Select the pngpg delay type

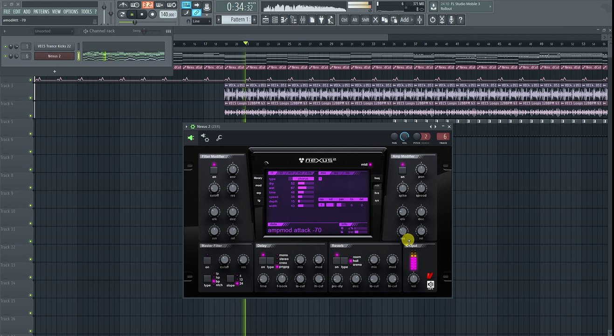283,267
